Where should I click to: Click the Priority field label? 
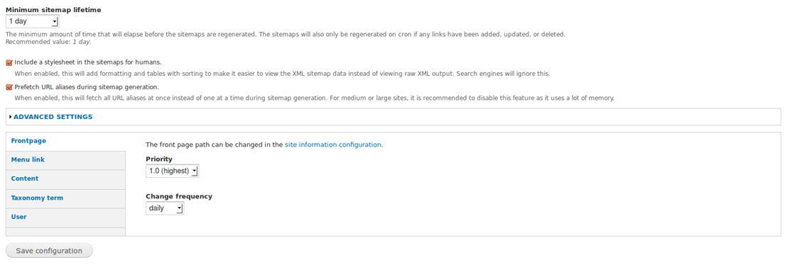[x=159, y=159]
